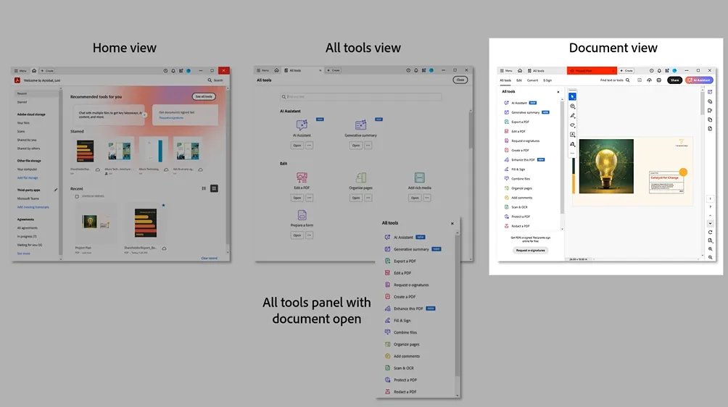Select the arrow selection tool in Document view

[x=572, y=96]
